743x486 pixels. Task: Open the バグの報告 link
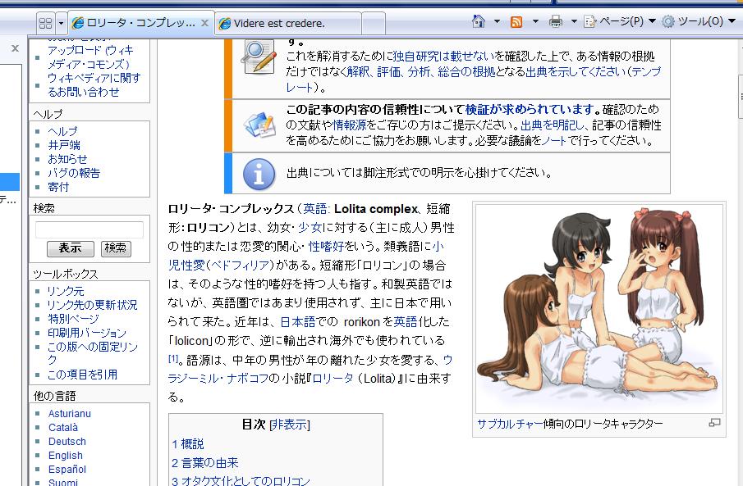coord(74,173)
